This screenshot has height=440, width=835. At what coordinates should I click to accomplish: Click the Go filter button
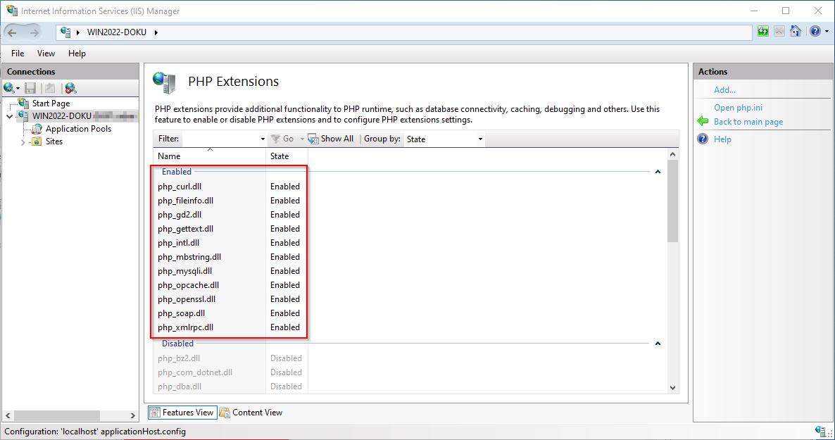tap(282, 139)
